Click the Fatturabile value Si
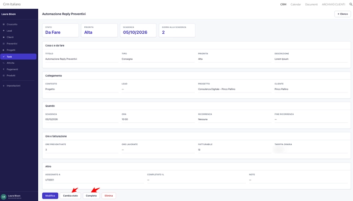This screenshot has height=201, width=353. coord(199,150)
